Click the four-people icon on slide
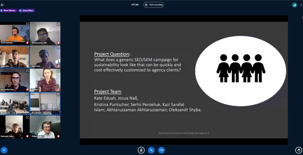Viewport: 303px width, 155px height. 241,68
